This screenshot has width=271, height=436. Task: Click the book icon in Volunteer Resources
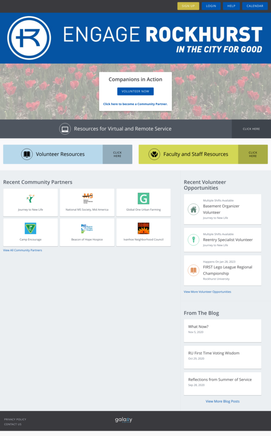27,154
